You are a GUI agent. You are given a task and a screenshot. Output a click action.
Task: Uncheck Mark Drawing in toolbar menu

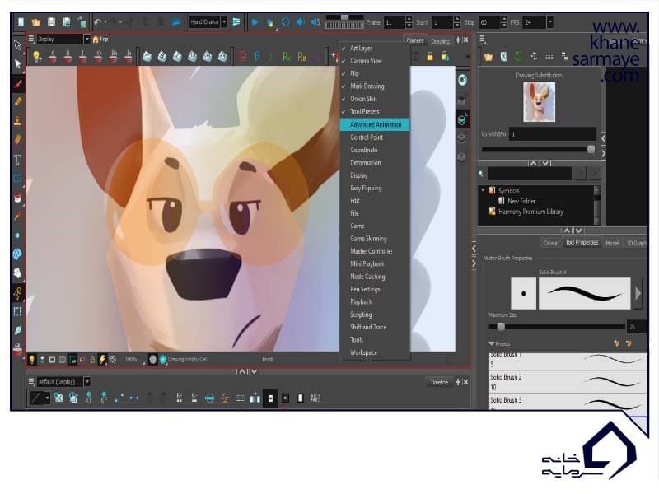375,86
